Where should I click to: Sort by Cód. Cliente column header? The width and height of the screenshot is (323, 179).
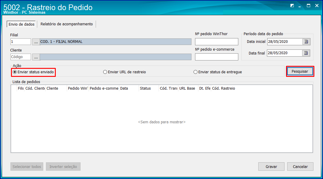tap(35, 88)
